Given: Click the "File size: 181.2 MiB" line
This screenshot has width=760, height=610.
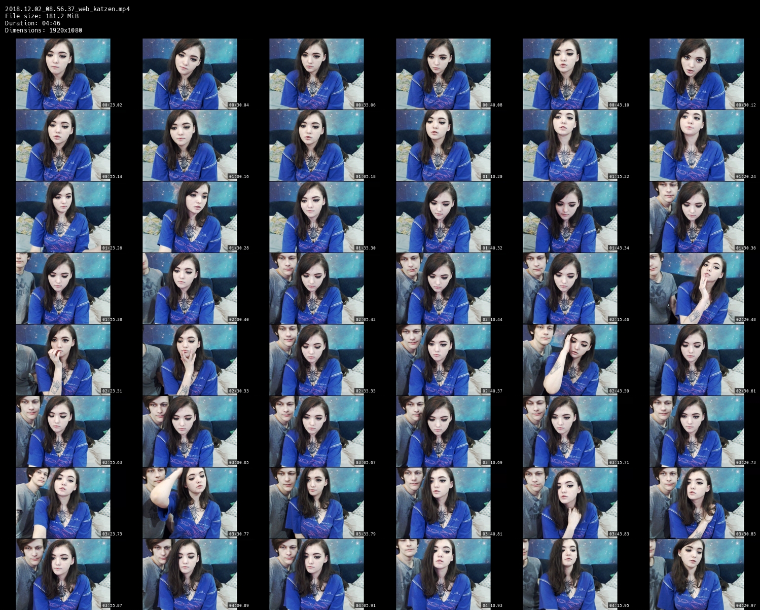Looking at the screenshot, I should tap(42, 16).
